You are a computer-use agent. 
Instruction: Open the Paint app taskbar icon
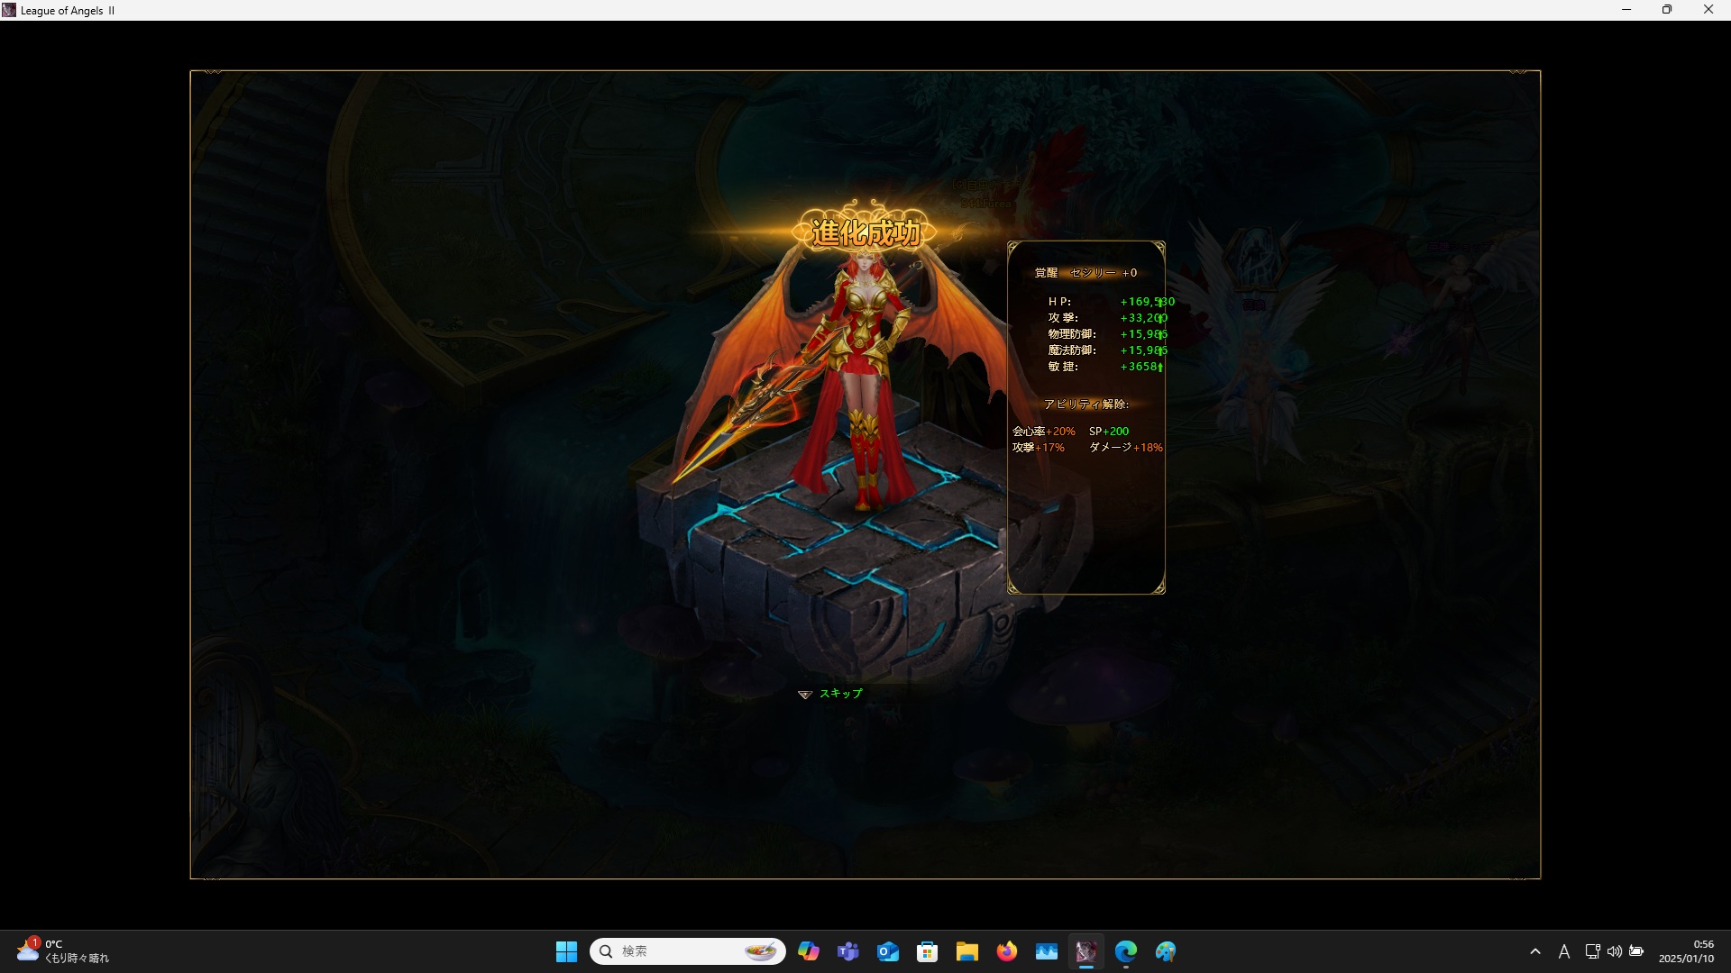1166,951
